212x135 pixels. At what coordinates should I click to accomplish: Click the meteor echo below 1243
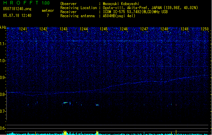65,103
